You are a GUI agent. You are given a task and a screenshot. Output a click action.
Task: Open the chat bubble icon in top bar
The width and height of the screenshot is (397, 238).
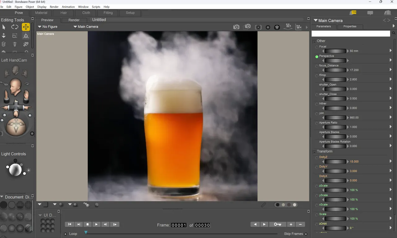pyautogui.click(x=370, y=13)
